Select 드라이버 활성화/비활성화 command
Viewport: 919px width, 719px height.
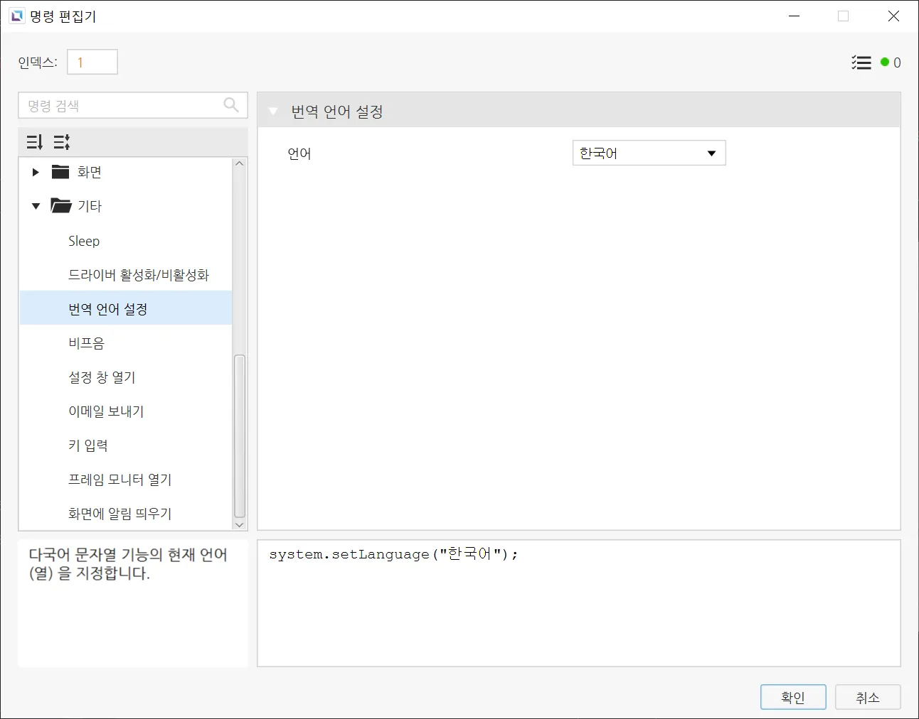click(139, 275)
